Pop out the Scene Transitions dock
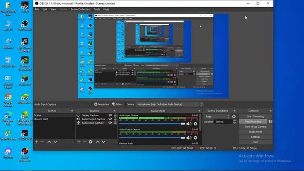Screen dimensions: 304x171 click(x=234, y=111)
